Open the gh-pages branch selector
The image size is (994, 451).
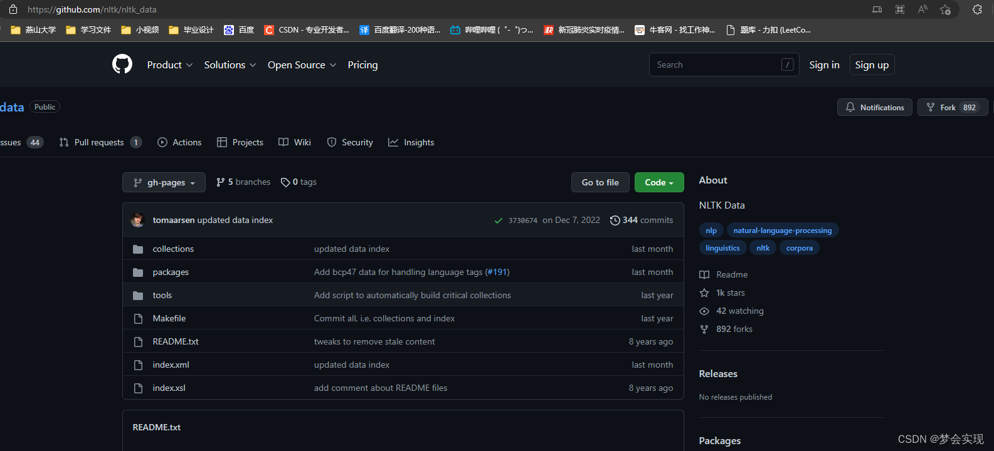click(164, 182)
